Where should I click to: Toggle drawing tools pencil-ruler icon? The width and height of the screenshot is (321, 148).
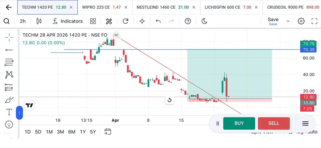coord(109,21)
